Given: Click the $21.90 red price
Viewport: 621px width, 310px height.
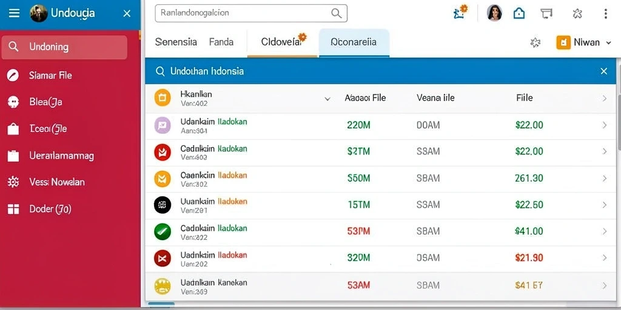Looking at the screenshot, I should point(529,258).
